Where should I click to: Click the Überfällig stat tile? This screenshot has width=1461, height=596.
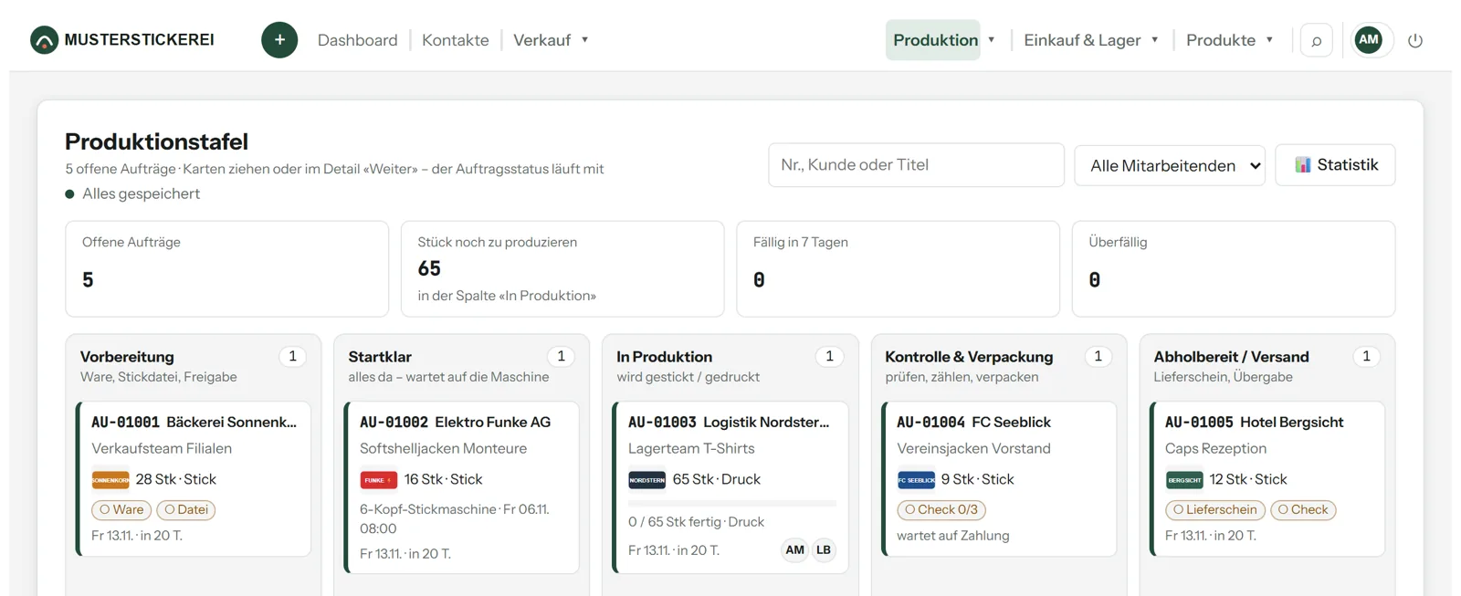(x=1234, y=269)
